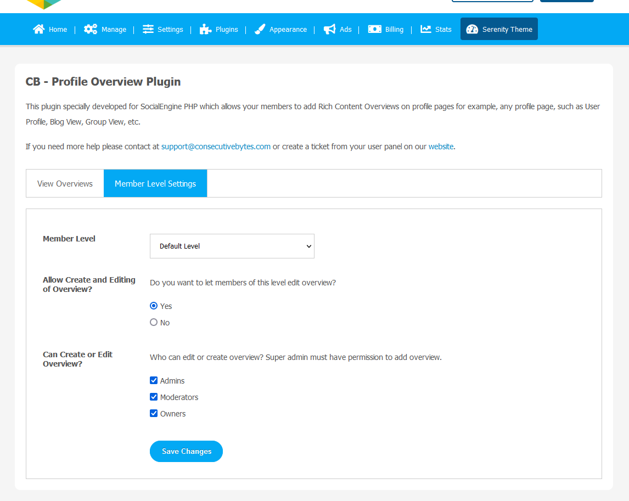The height and width of the screenshot is (501, 629).
Task: Click the Billing money icon
Action: 375,29
